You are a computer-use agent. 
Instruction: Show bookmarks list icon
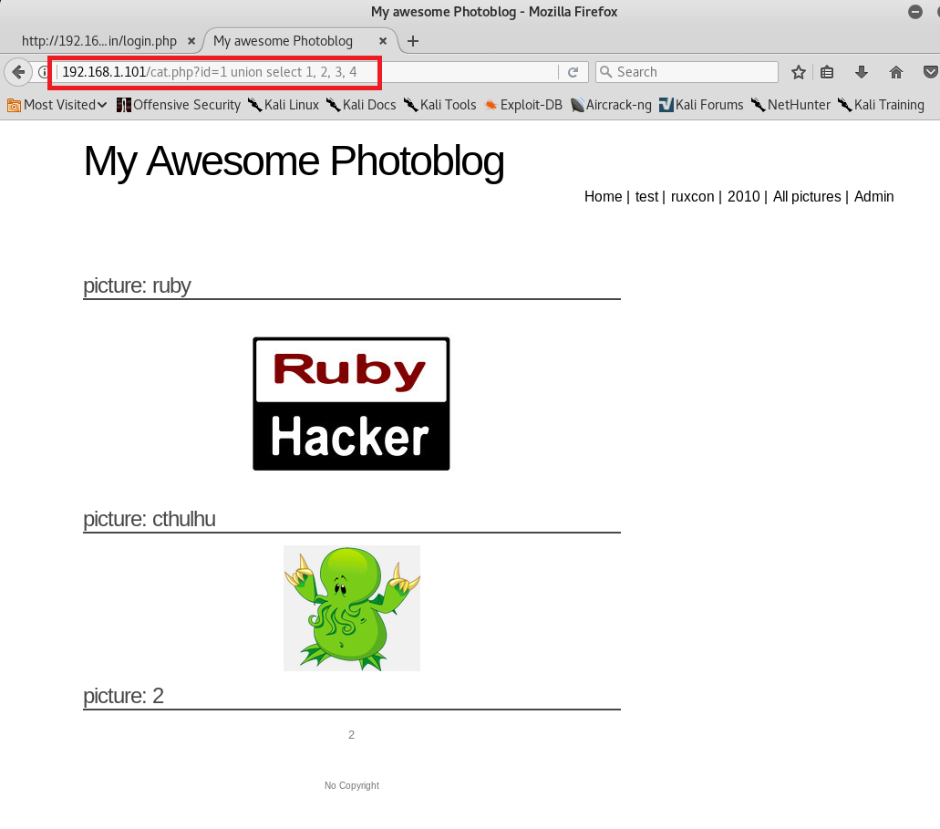point(827,73)
